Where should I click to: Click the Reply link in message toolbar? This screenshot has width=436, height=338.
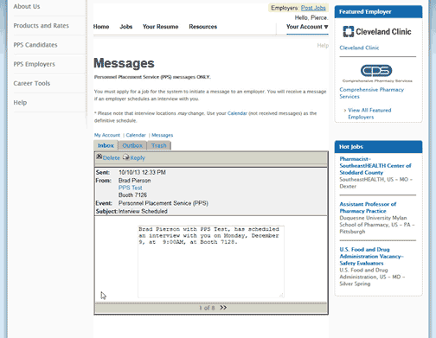[138, 158]
